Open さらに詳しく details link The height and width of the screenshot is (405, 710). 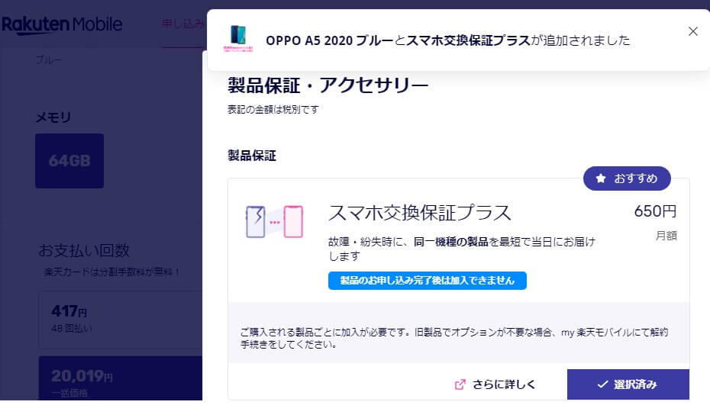pos(504,384)
